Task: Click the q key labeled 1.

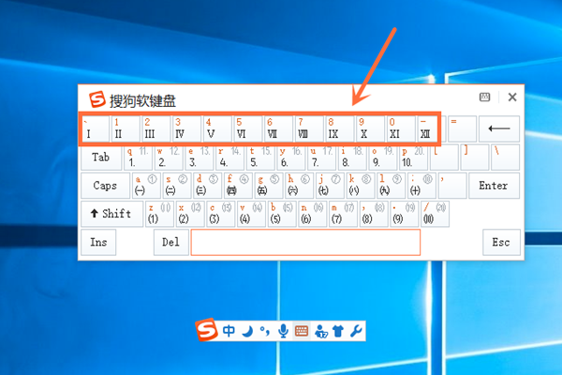Action: (x=138, y=157)
